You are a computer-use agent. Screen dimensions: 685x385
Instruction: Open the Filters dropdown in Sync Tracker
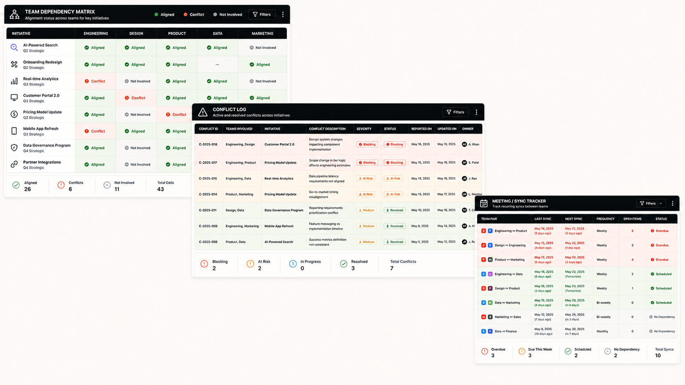(x=651, y=203)
